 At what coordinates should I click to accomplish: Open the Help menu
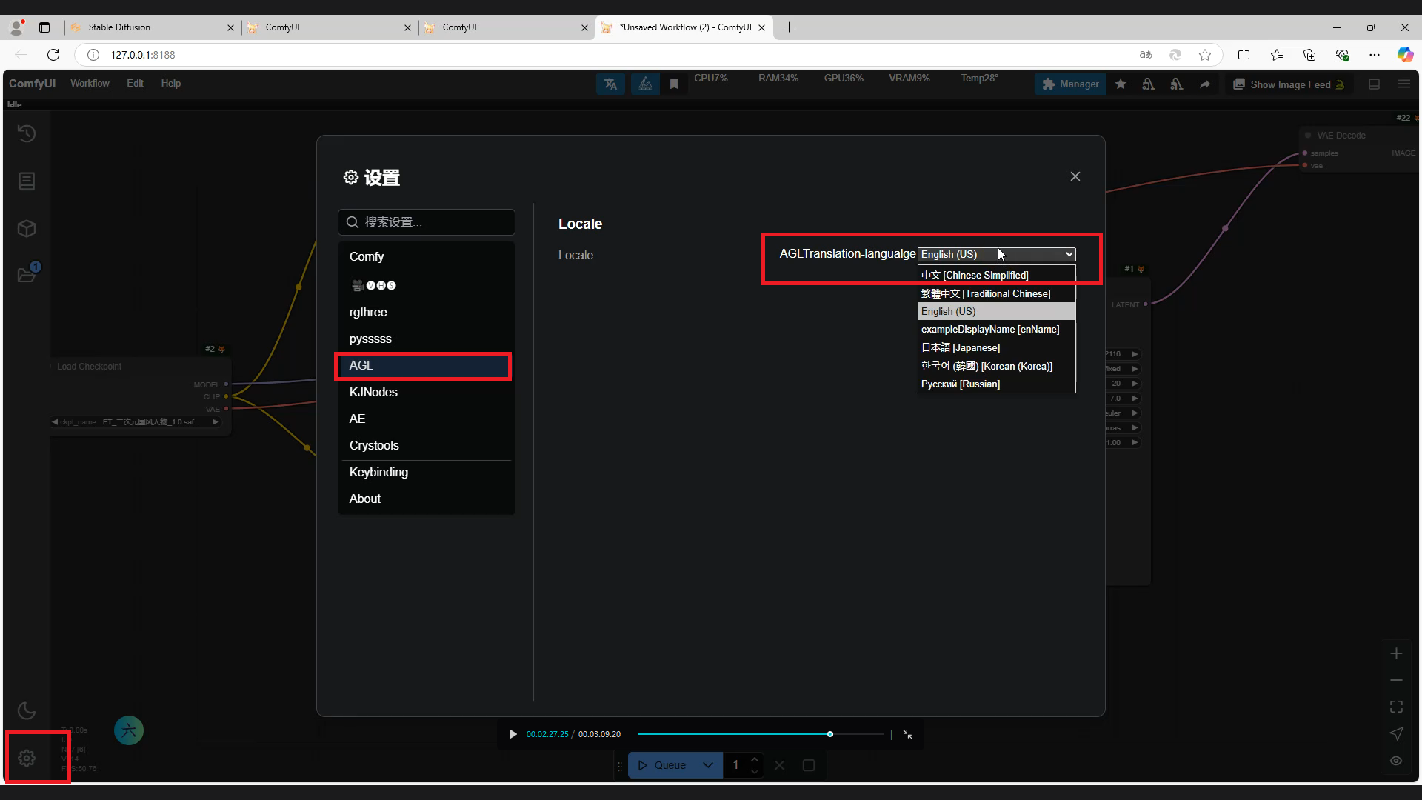tap(171, 84)
